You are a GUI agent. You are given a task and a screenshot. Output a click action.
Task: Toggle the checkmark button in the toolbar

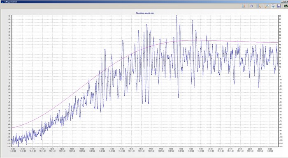coord(273,6)
